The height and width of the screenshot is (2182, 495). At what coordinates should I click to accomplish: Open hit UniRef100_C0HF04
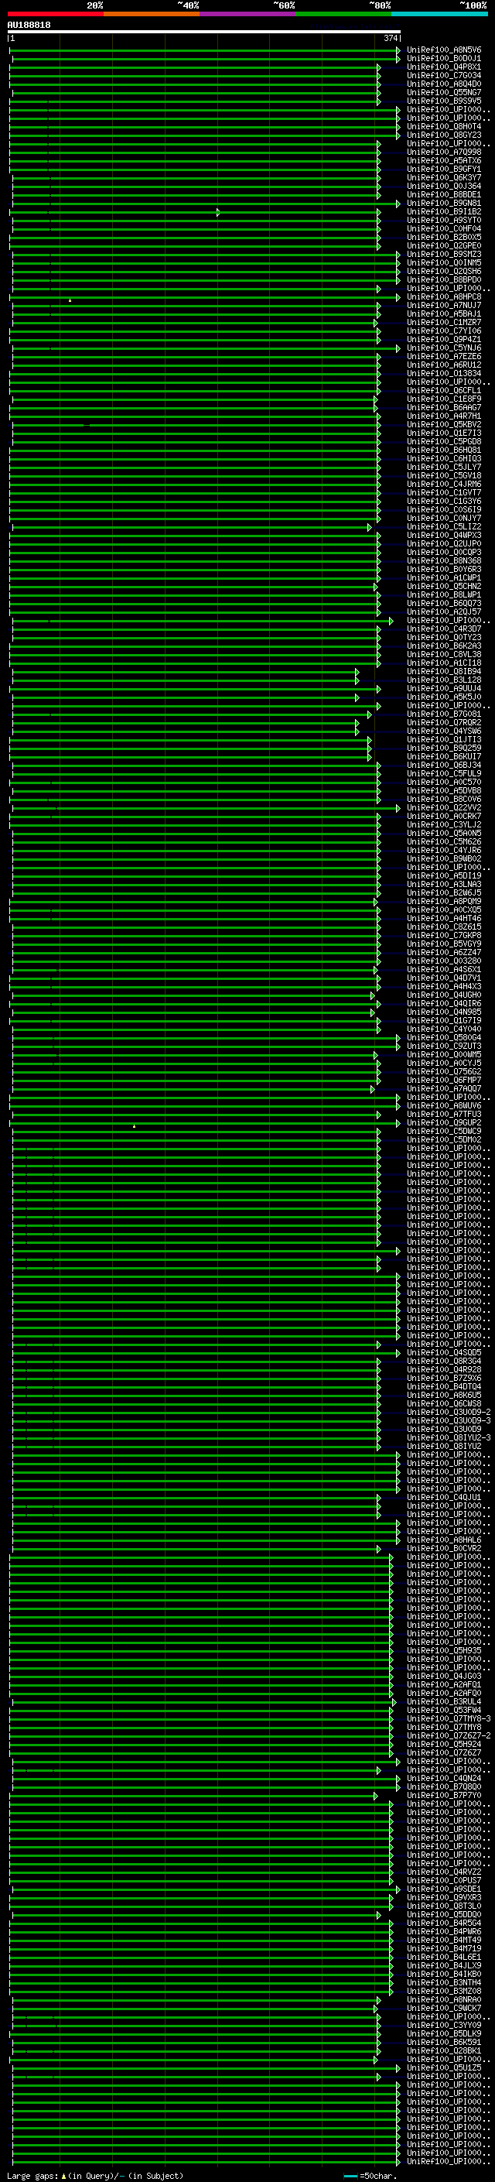pos(444,228)
